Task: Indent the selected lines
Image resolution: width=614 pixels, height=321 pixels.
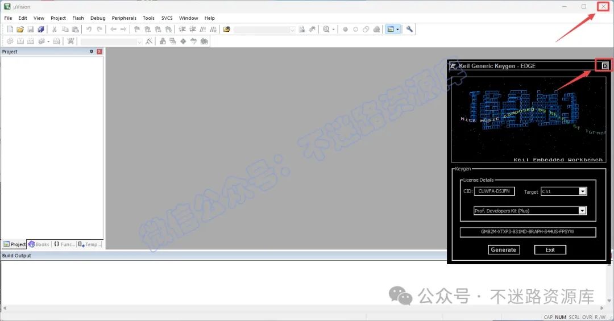Action: click(x=182, y=30)
